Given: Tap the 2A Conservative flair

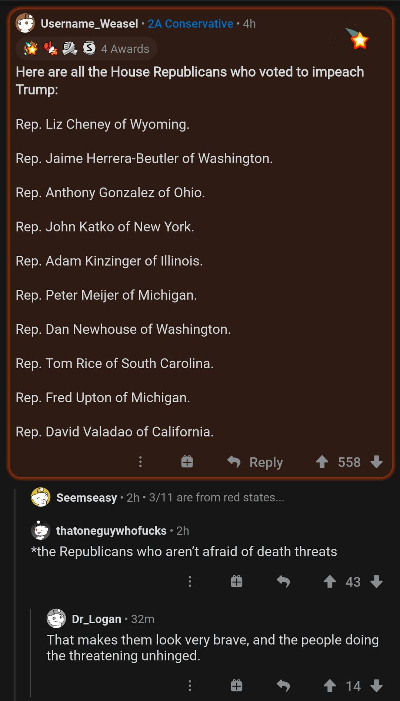Looking at the screenshot, I should 190,24.
